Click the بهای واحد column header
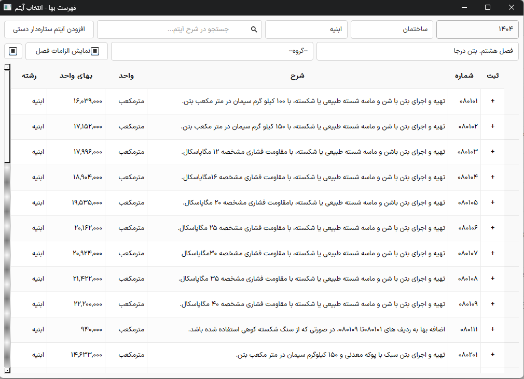 76,76
